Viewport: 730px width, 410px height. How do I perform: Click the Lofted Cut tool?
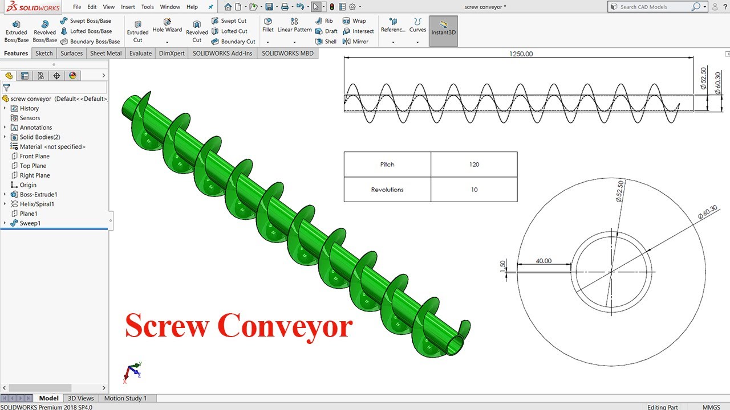tap(229, 31)
